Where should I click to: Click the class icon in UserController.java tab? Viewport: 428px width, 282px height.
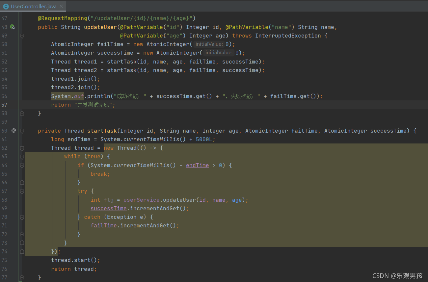click(6, 6)
